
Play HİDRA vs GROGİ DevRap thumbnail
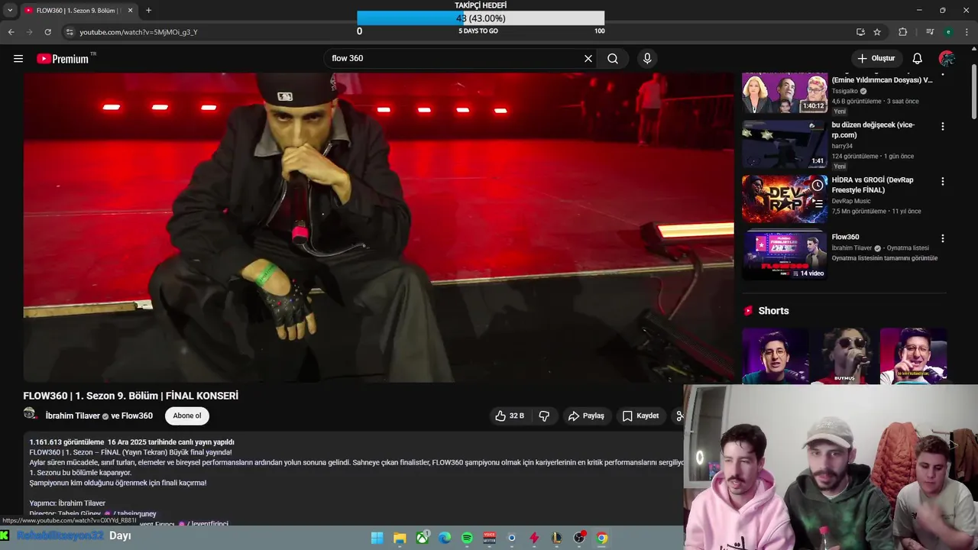(784, 199)
